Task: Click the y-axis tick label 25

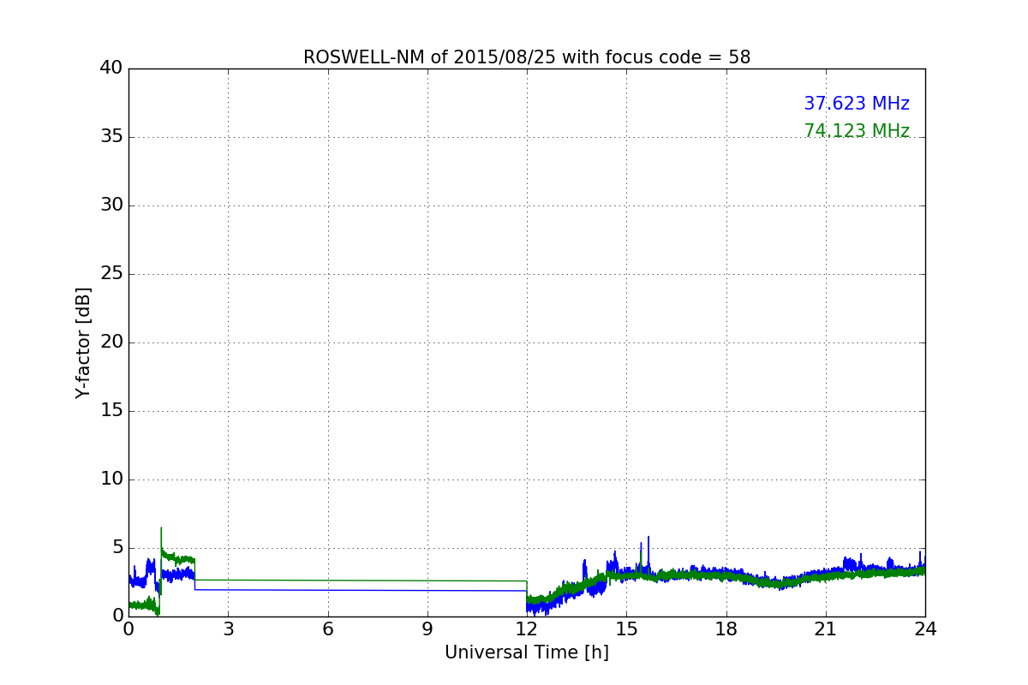Action: (x=111, y=274)
